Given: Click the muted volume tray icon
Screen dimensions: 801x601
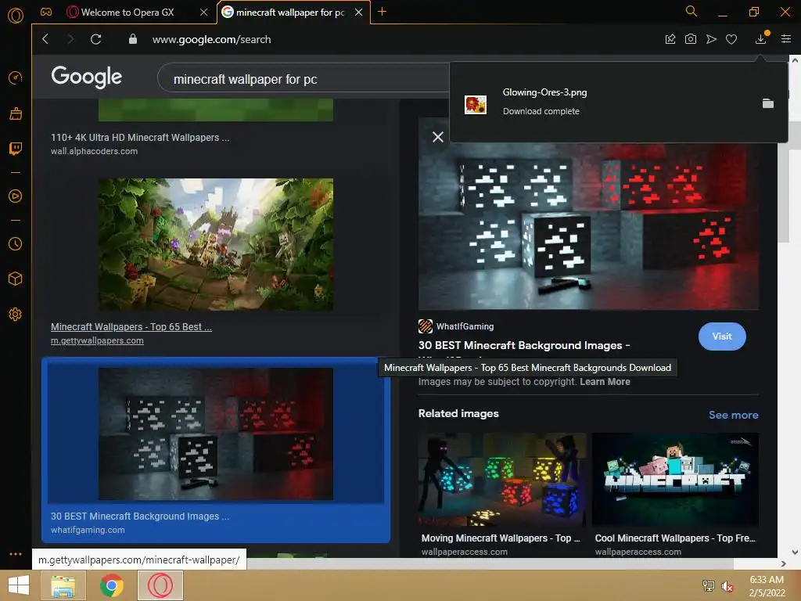Looking at the screenshot, I should click(727, 586).
